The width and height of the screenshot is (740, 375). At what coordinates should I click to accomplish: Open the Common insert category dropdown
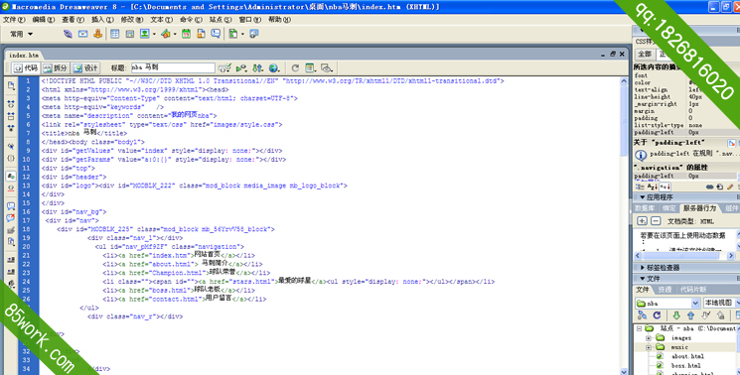click(x=22, y=34)
